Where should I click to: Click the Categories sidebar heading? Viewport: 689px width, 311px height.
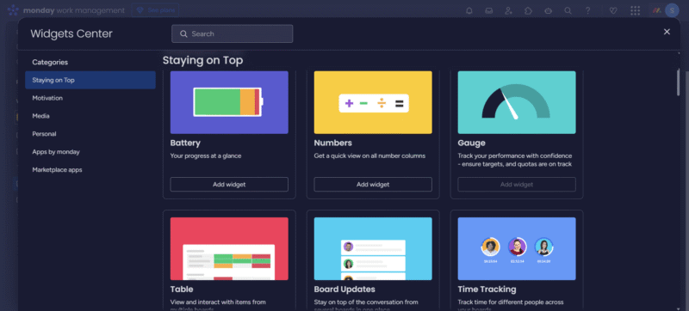(50, 62)
